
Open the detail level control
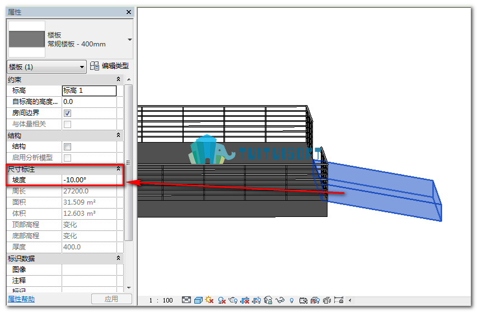[x=186, y=300]
